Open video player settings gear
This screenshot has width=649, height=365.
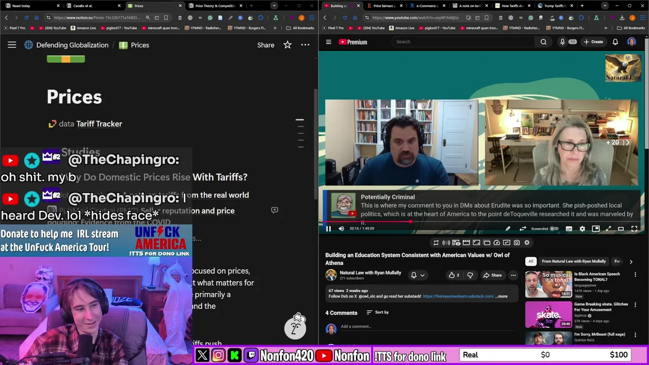point(582,229)
